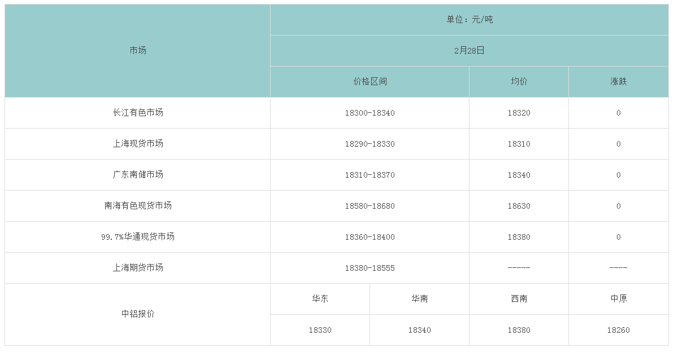Click the 市场 column header
The image size is (674, 352).
138,50
